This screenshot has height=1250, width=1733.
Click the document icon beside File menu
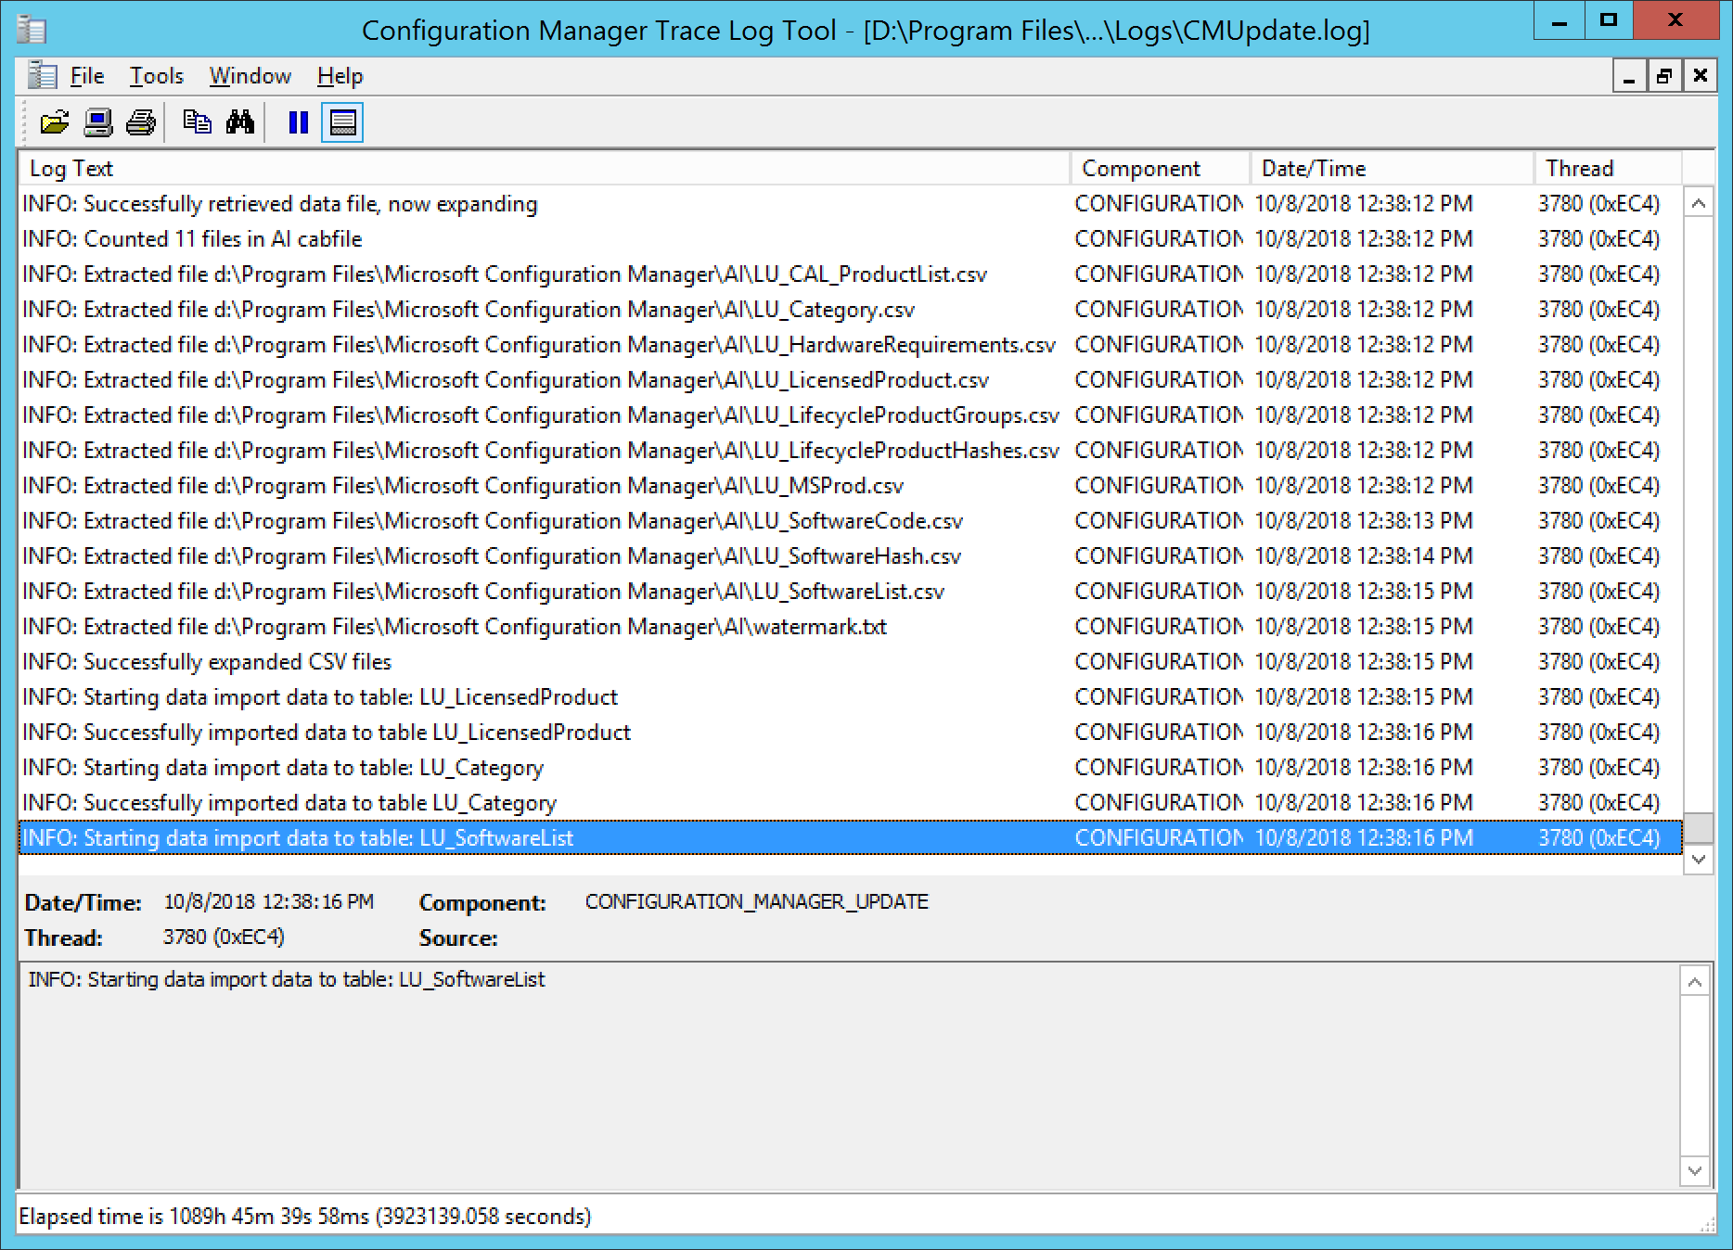(x=42, y=75)
